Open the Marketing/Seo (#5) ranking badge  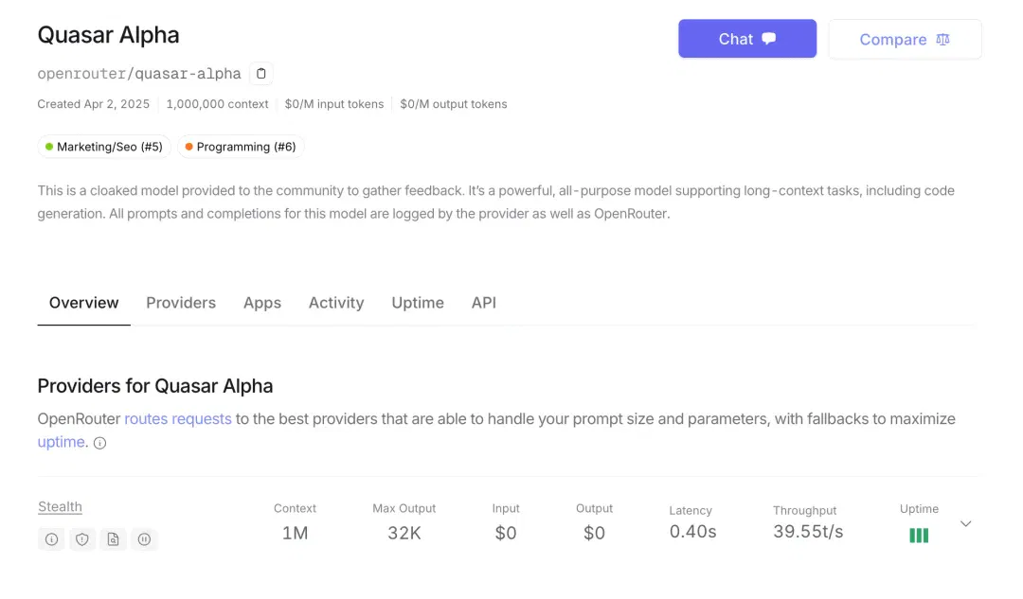click(x=104, y=147)
